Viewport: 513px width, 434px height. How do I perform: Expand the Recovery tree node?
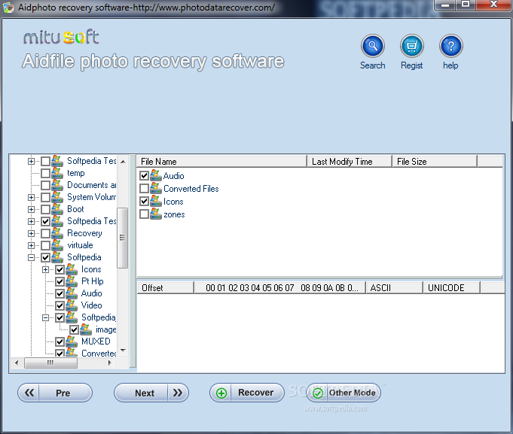pos(31,233)
